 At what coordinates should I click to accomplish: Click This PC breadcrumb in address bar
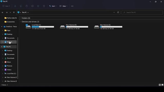[24, 13]
